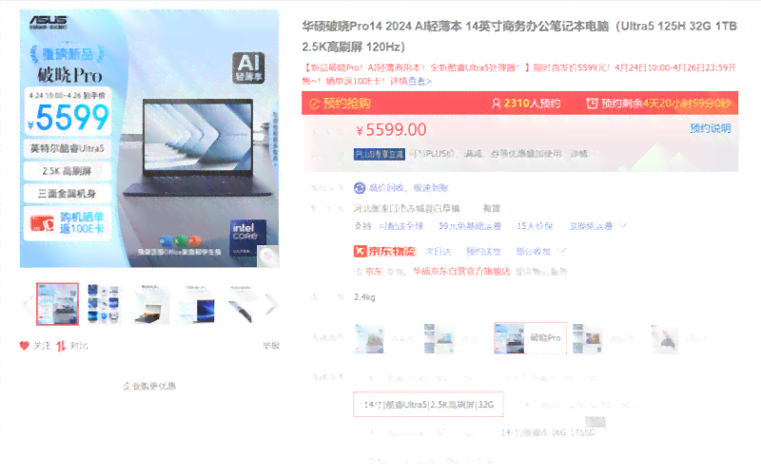
Task: Select the second product thumbnail image
Action: click(103, 304)
